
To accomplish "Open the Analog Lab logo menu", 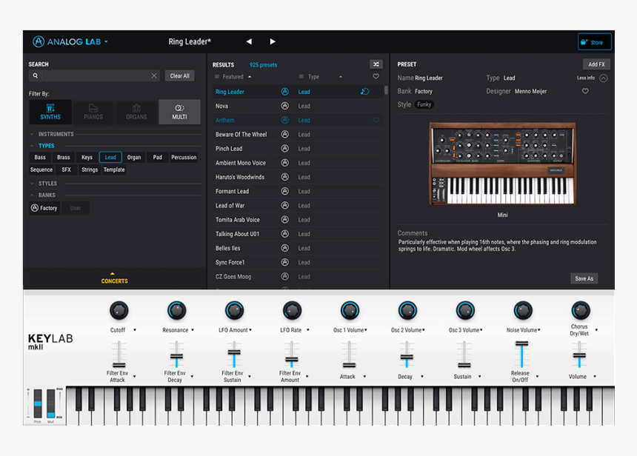I will point(70,41).
